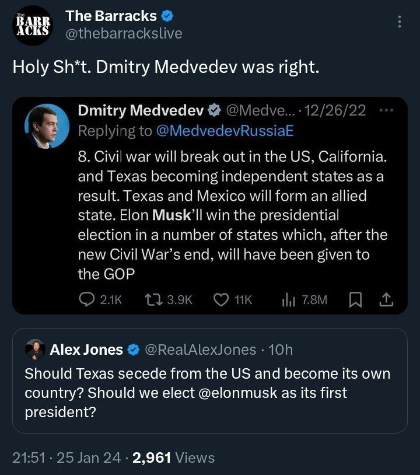This screenshot has width=420, height=475.
Task: Click the reply icon showing 2.1K
Action: click(87, 299)
